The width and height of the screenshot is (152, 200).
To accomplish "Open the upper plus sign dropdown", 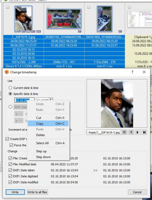I will pos(19,114).
